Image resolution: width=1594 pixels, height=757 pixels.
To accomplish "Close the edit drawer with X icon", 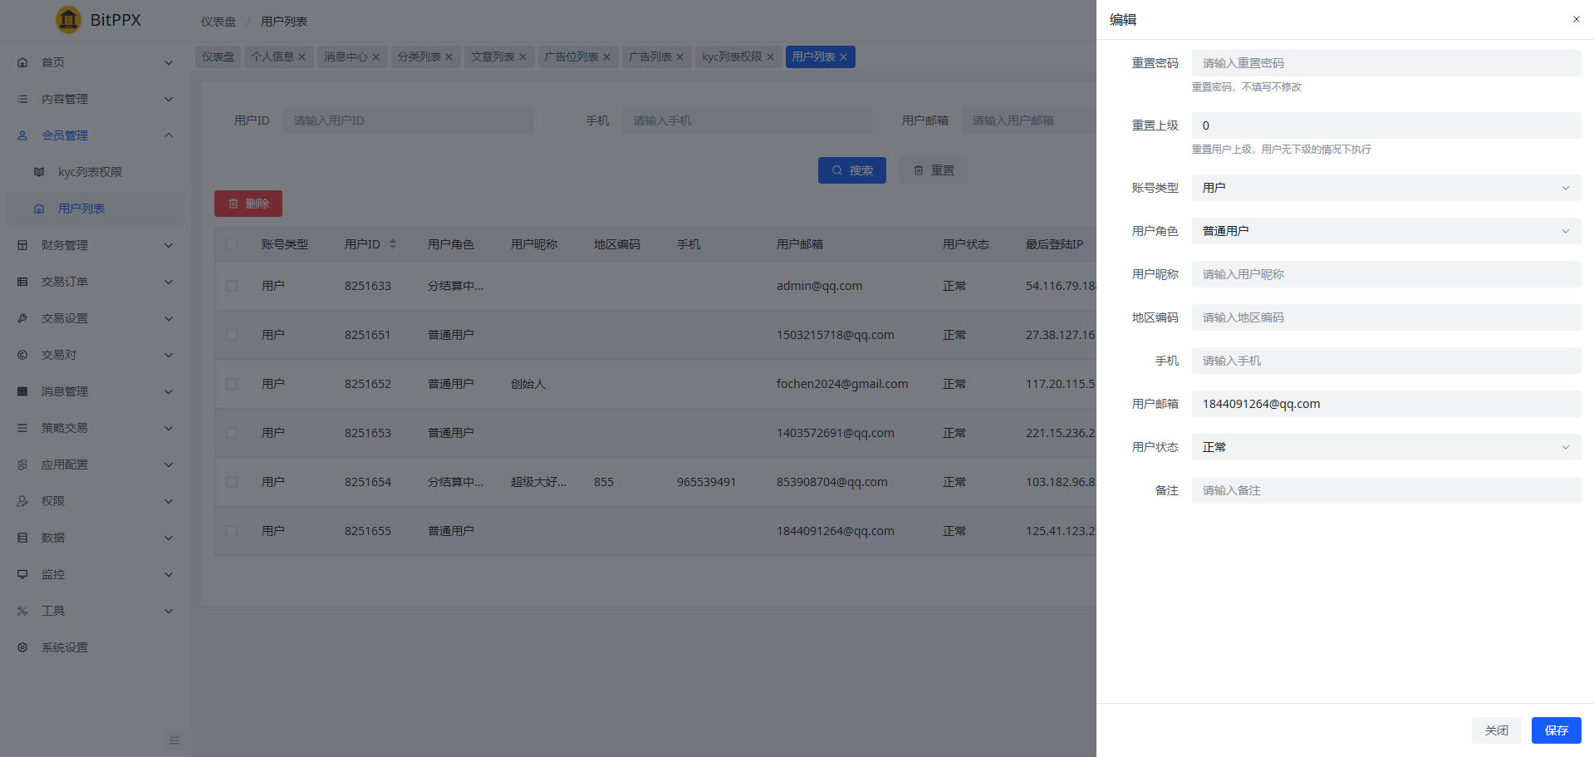I will 1576,19.
